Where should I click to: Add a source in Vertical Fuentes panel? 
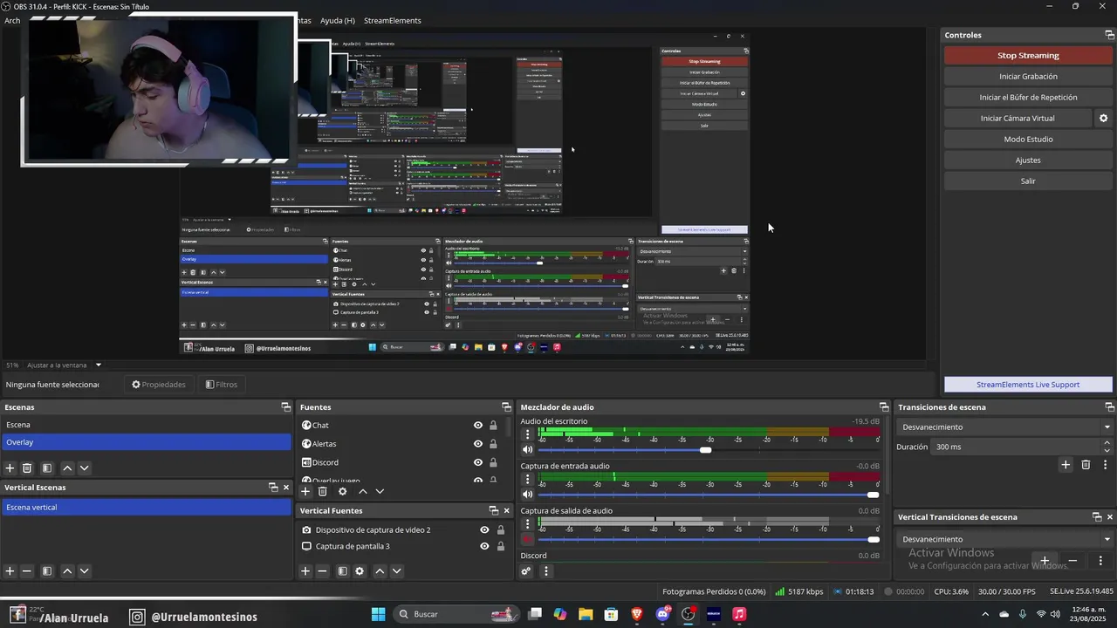click(305, 571)
